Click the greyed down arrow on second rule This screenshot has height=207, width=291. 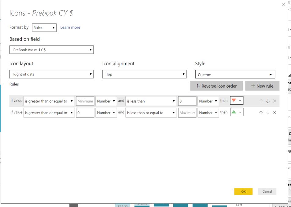(x=268, y=112)
